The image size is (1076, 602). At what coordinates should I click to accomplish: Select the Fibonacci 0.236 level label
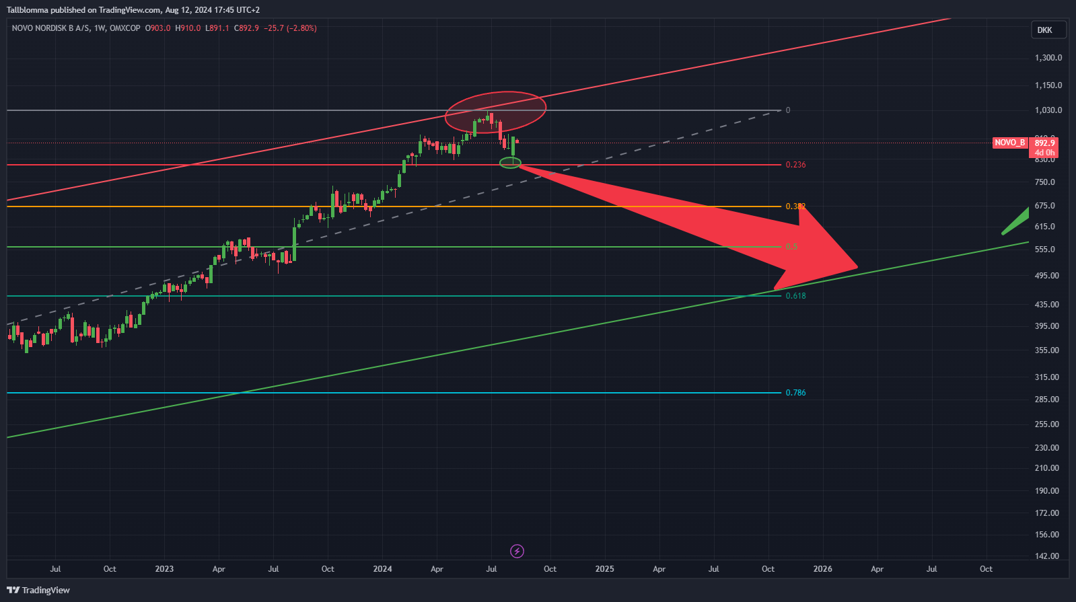point(795,165)
